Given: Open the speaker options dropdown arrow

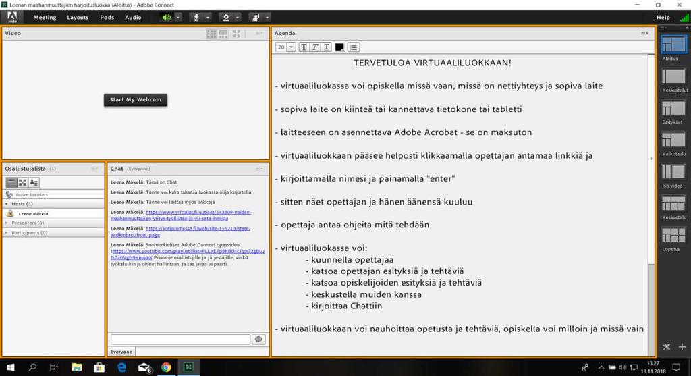Looking at the screenshot, I should click(x=178, y=17).
